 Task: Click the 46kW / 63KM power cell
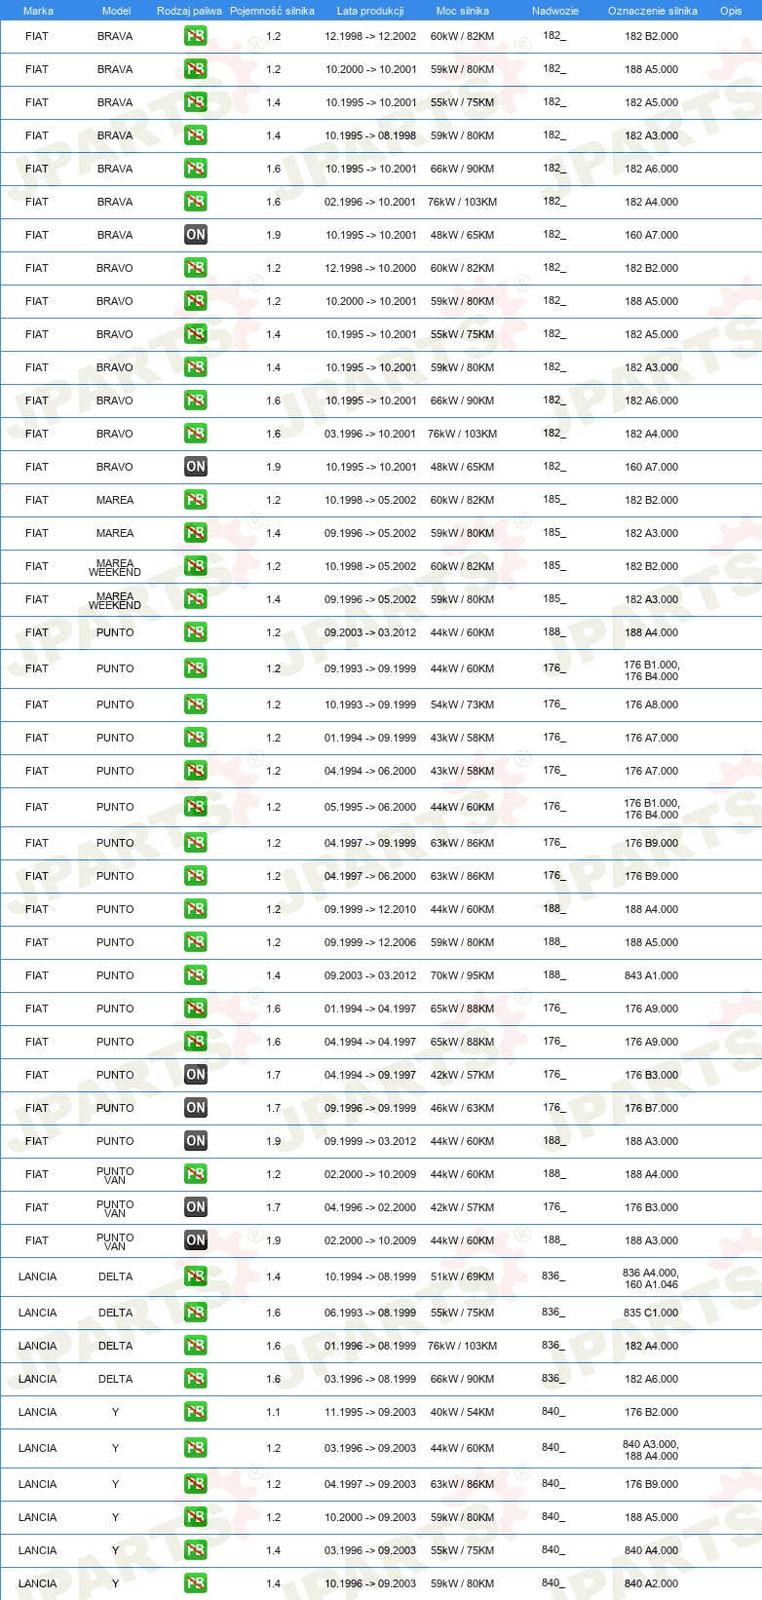pyautogui.click(x=463, y=1108)
